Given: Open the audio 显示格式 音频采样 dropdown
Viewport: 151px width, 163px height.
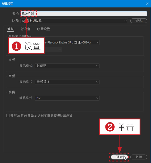Looking at the screenshot, I should (67, 82).
